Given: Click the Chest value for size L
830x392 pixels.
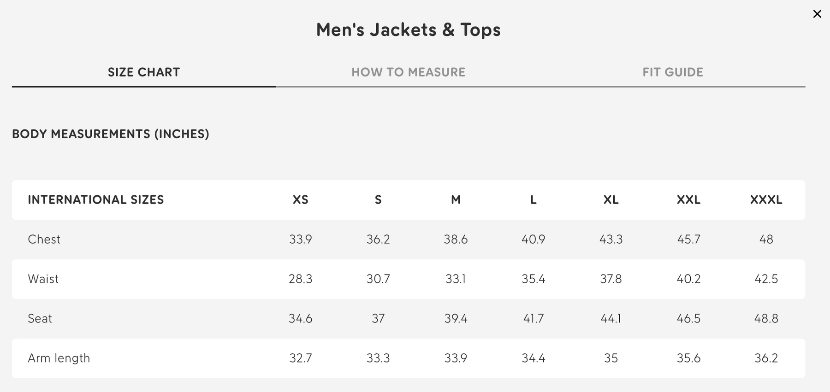Looking at the screenshot, I should click(534, 240).
